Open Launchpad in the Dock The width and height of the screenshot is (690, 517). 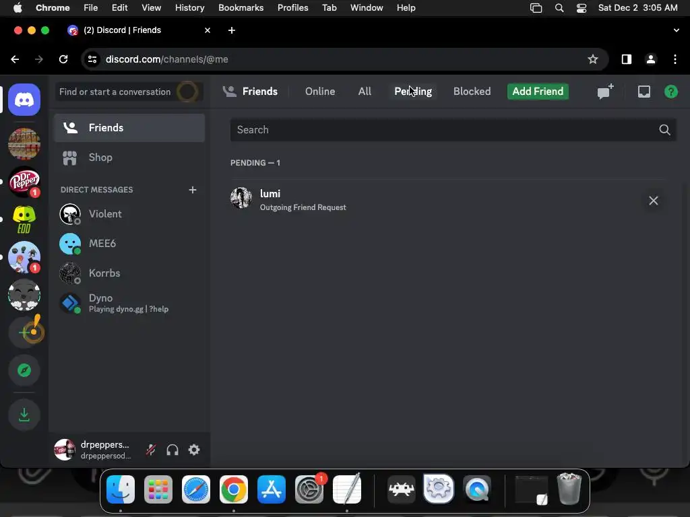(158, 489)
